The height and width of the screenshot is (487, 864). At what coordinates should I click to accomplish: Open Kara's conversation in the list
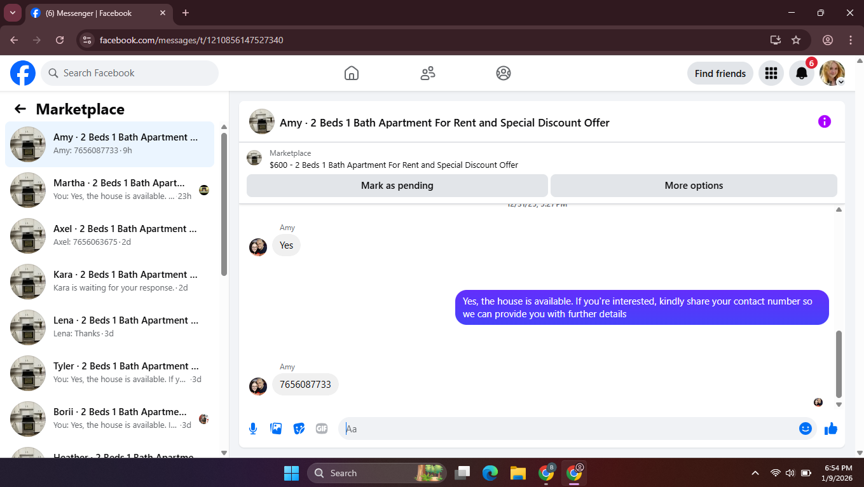pos(109,282)
